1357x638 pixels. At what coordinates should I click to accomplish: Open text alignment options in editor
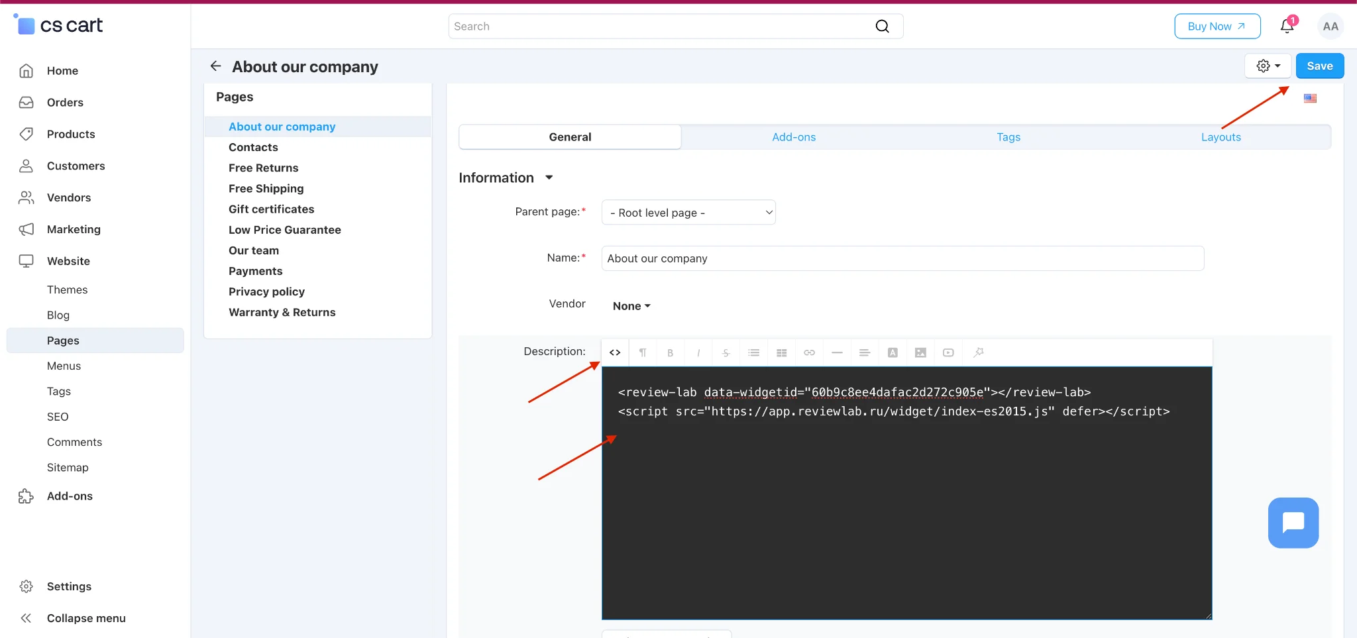point(865,352)
